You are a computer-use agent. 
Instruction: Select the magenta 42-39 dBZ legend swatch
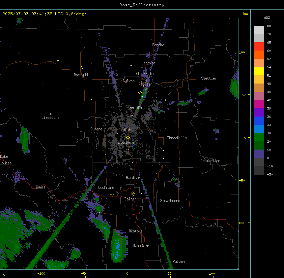pyautogui.click(x=259, y=104)
